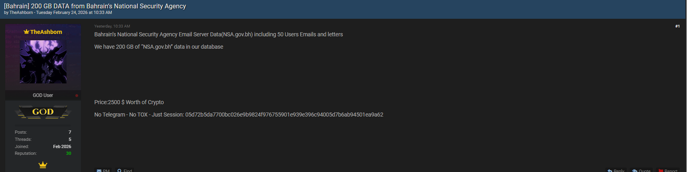Open TheAshborn's avatar image
This screenshot has height=172, width=689.
(x=43, y=61)
